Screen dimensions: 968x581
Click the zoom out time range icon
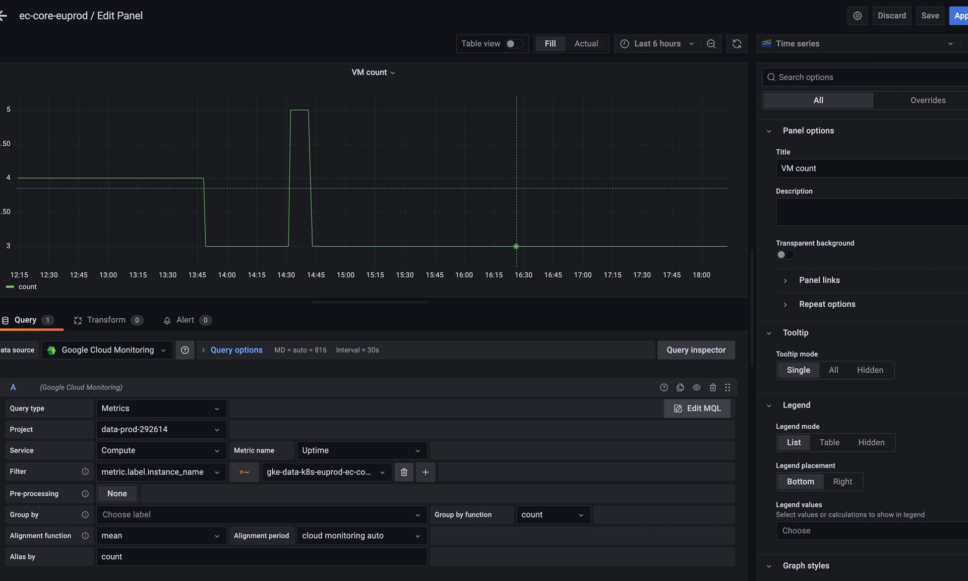[711, 44]
